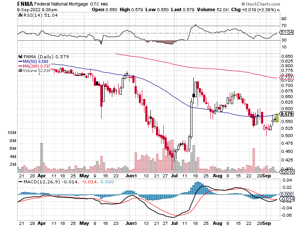Click the FNMA (Daily) 0.579 legend text
Image resolution: width=300 pixels, height=227 pixels.
coord(46,57)
